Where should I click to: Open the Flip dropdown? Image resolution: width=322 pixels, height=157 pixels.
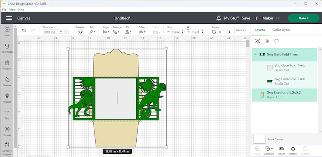click(x=128, y=32)
